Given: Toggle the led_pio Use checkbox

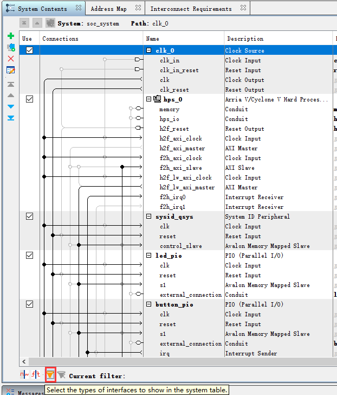Looking at the screenshot, I should click(29, 255).
